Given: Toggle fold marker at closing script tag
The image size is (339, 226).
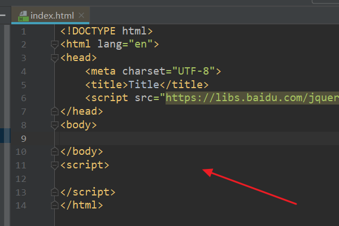Looking at the screenshot, I should coord(54,192).
